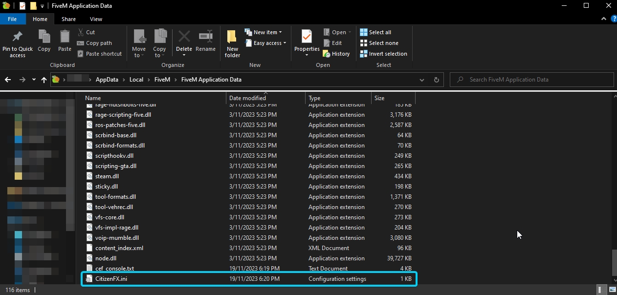
Task: Click the Rename icon in Organize group
Action: pyautogui.click(x=205, y=37)
